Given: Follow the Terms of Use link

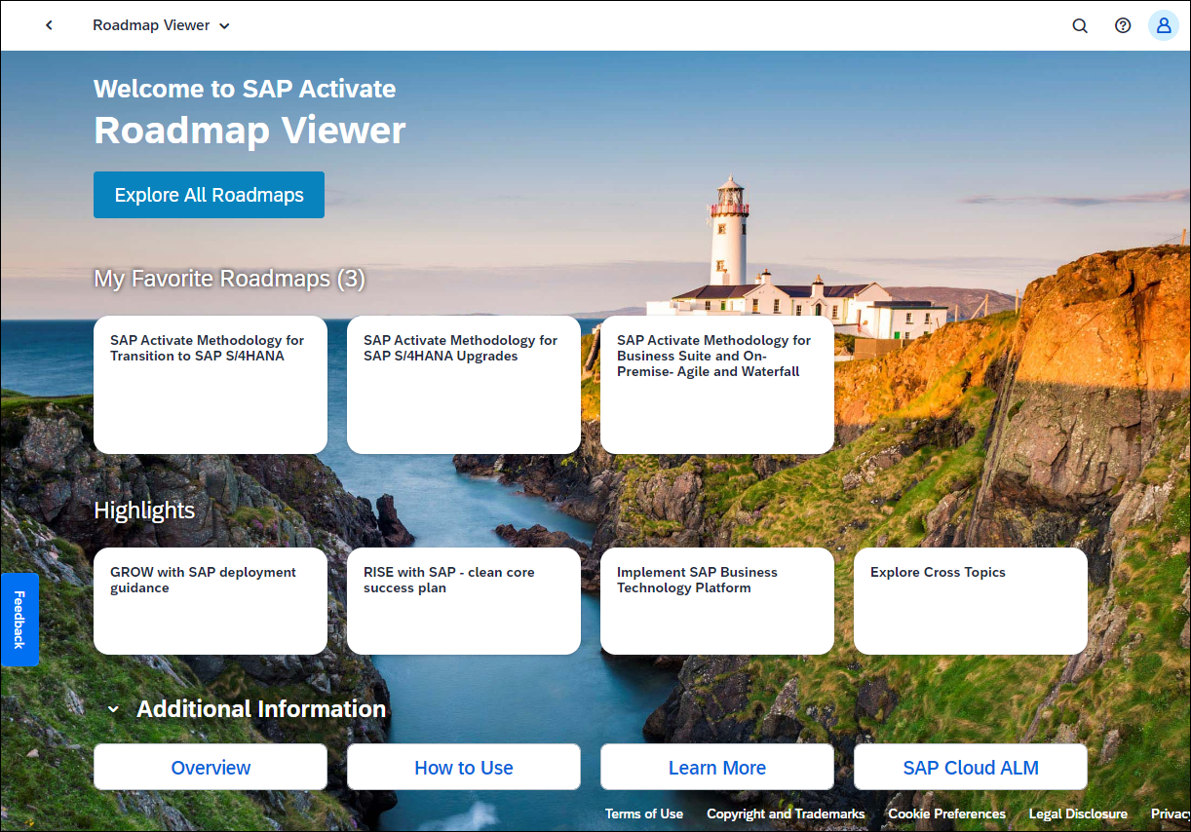Looking at the screenshot, I should tap(644, 814).
